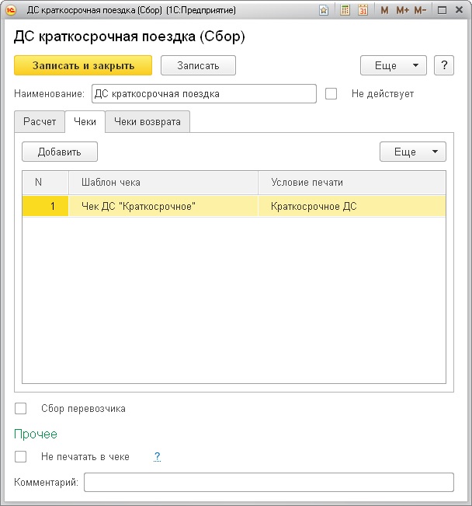472x506 pixels.
Task: Open help with the question mark button
Action: tap(443, 65)
